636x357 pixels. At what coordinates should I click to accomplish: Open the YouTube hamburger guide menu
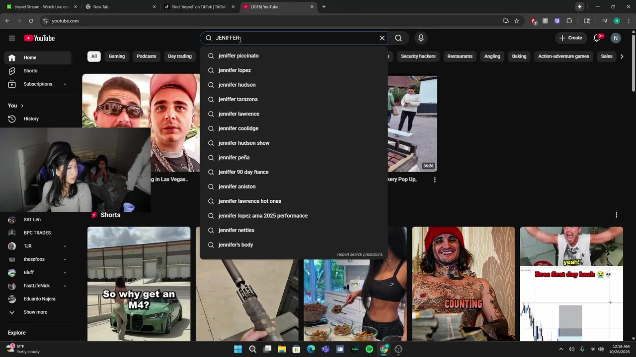(12, 38)
